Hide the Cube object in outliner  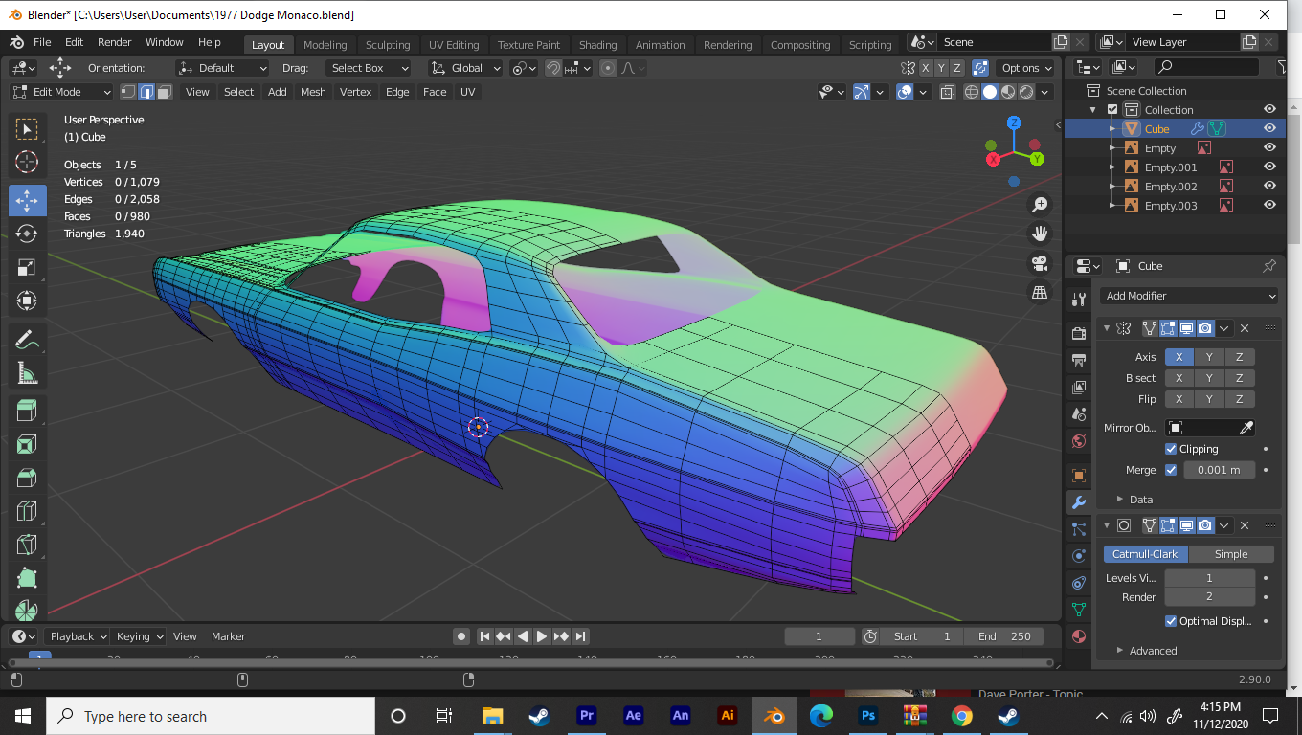click(1269, 128)
